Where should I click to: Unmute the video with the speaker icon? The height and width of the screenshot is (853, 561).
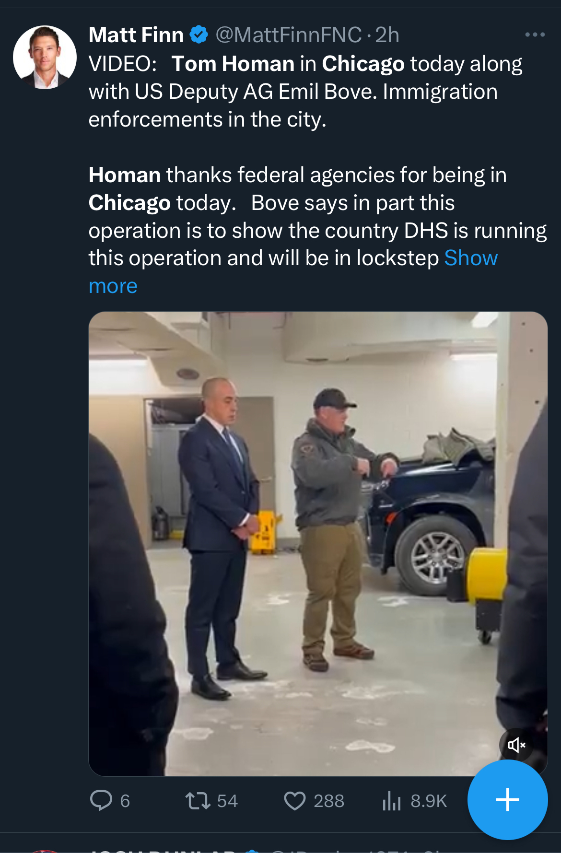coord(516,745)
